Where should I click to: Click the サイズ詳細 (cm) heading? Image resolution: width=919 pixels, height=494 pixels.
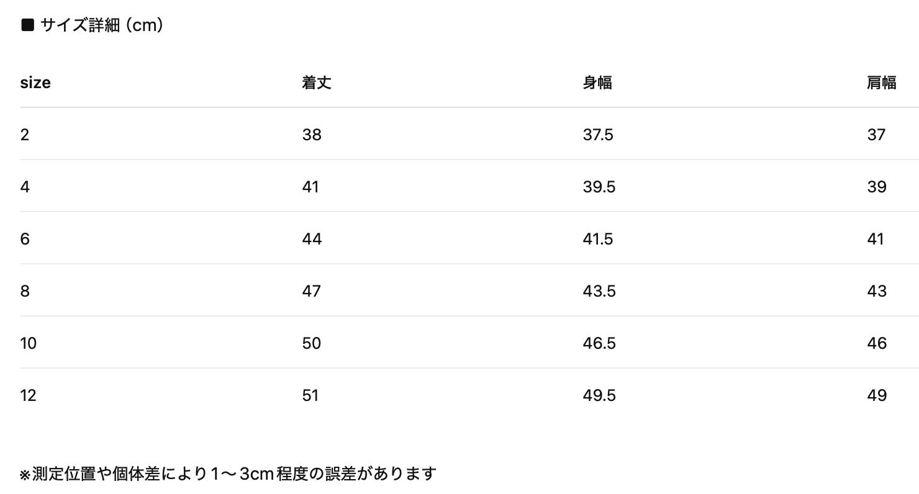(101, 25)
